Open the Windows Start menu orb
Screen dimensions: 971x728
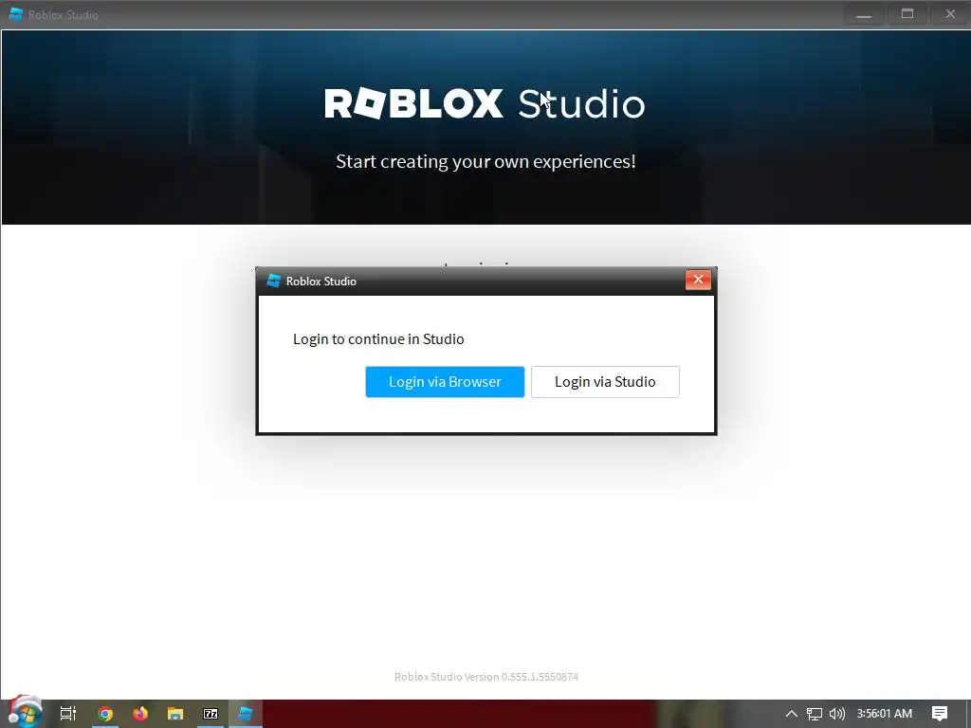point(25,712)
